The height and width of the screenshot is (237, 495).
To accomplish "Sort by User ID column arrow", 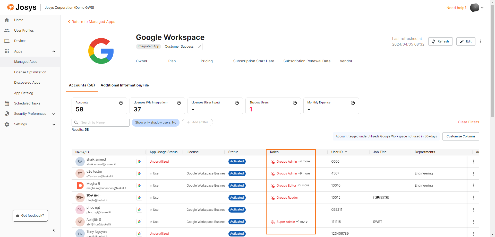I will tap(346, 152).
